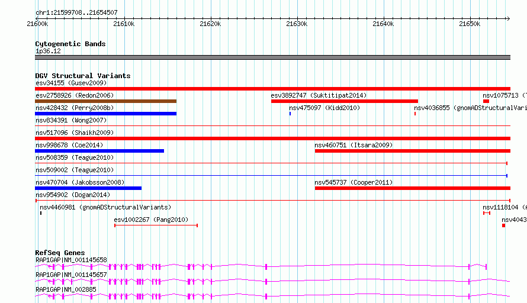
Task: Click the gray 1p36.12 cytoband bar
Action: pos(272,57)
